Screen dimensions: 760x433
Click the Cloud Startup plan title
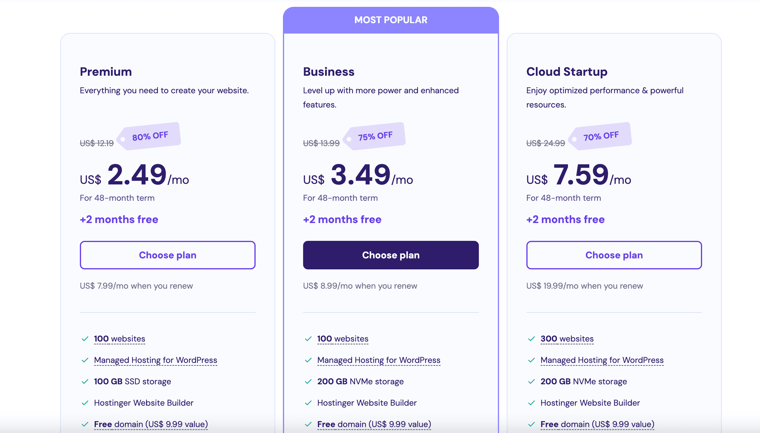click(x=567, y=72)
